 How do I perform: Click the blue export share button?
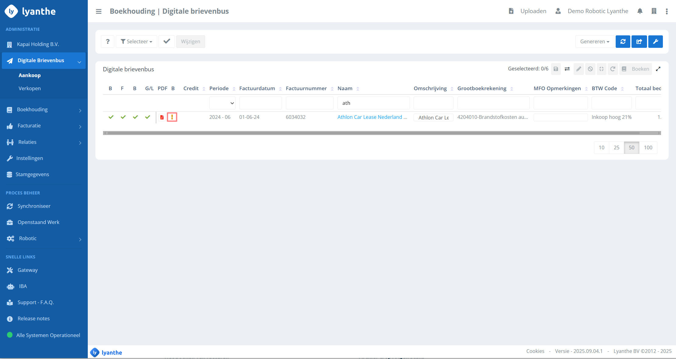(639, 41)
